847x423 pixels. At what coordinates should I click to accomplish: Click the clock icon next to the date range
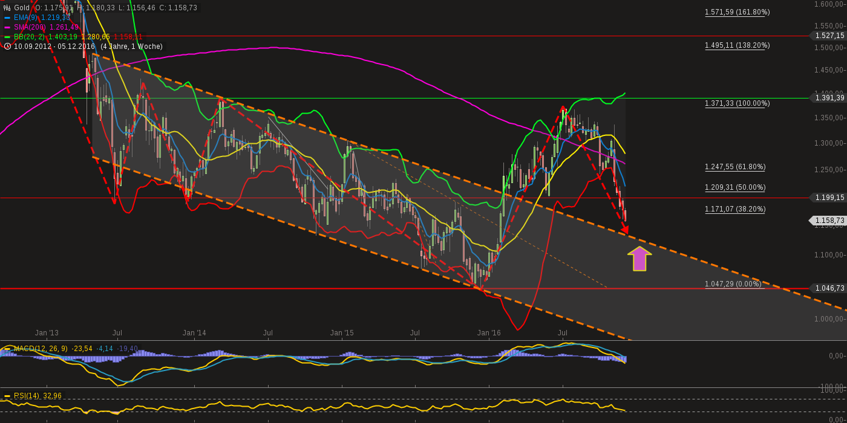click(x=7, y=47)
